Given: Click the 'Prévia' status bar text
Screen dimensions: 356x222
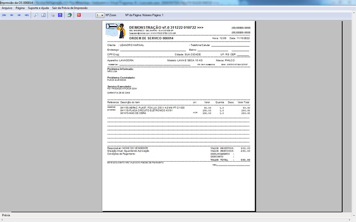Looking at the screenshot, I should click(6, 215).
